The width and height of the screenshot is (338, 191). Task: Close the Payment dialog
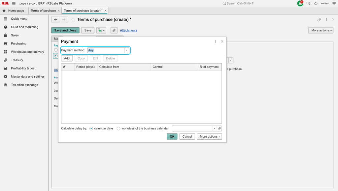(x=222, y=41)
